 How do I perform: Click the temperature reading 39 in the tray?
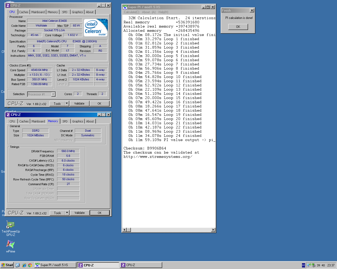[x=318, y=265]
